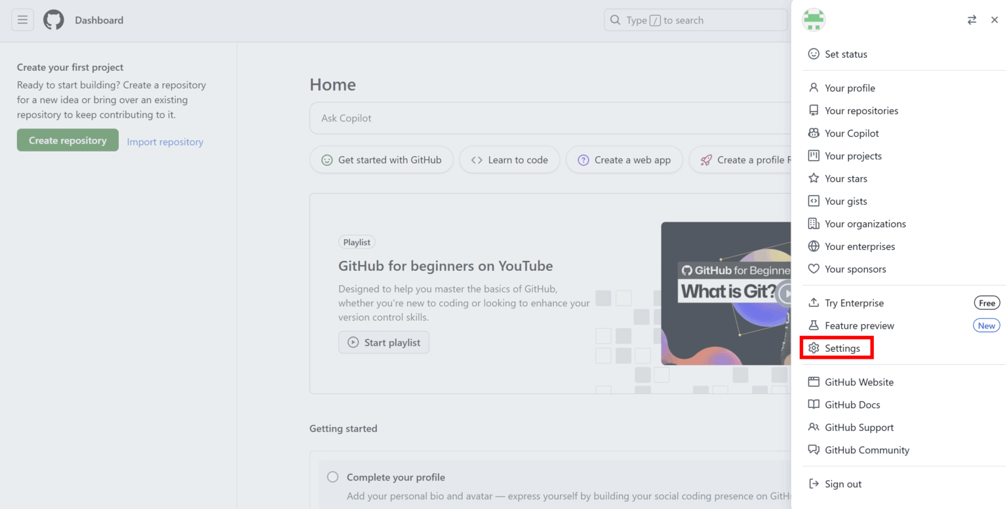Click the account switcher arrows icon
This screenshot has height=509, width=1007.
click(972, 20)
